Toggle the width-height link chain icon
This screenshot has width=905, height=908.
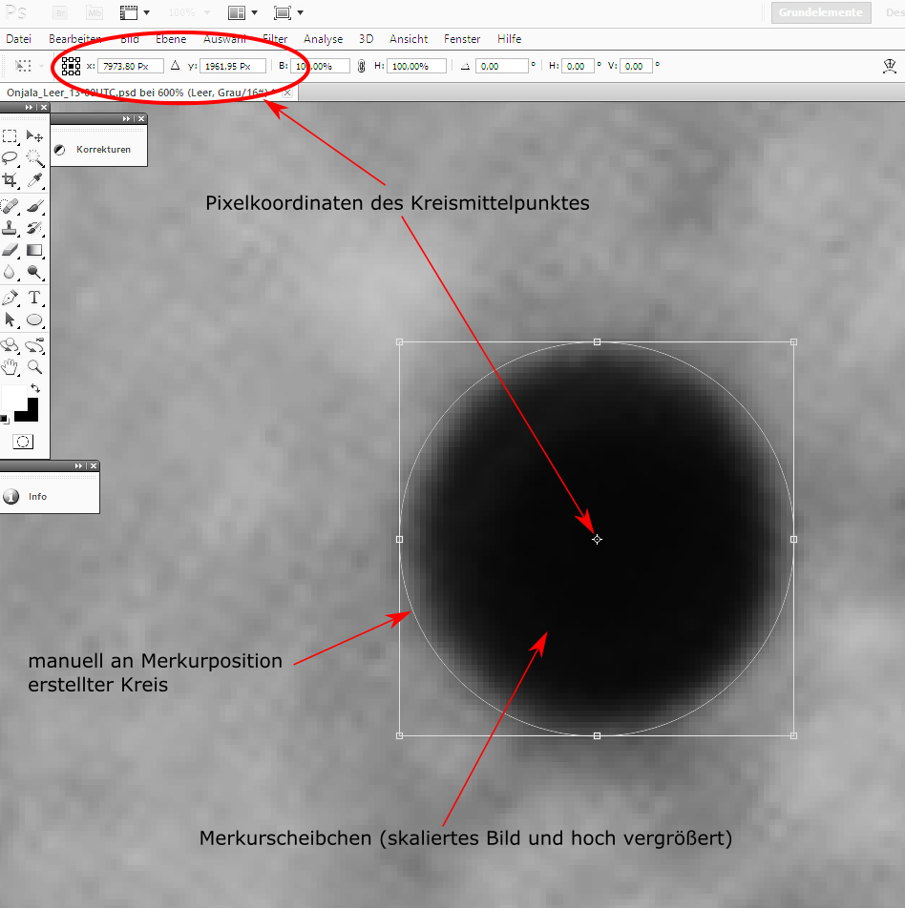[360, 67]
